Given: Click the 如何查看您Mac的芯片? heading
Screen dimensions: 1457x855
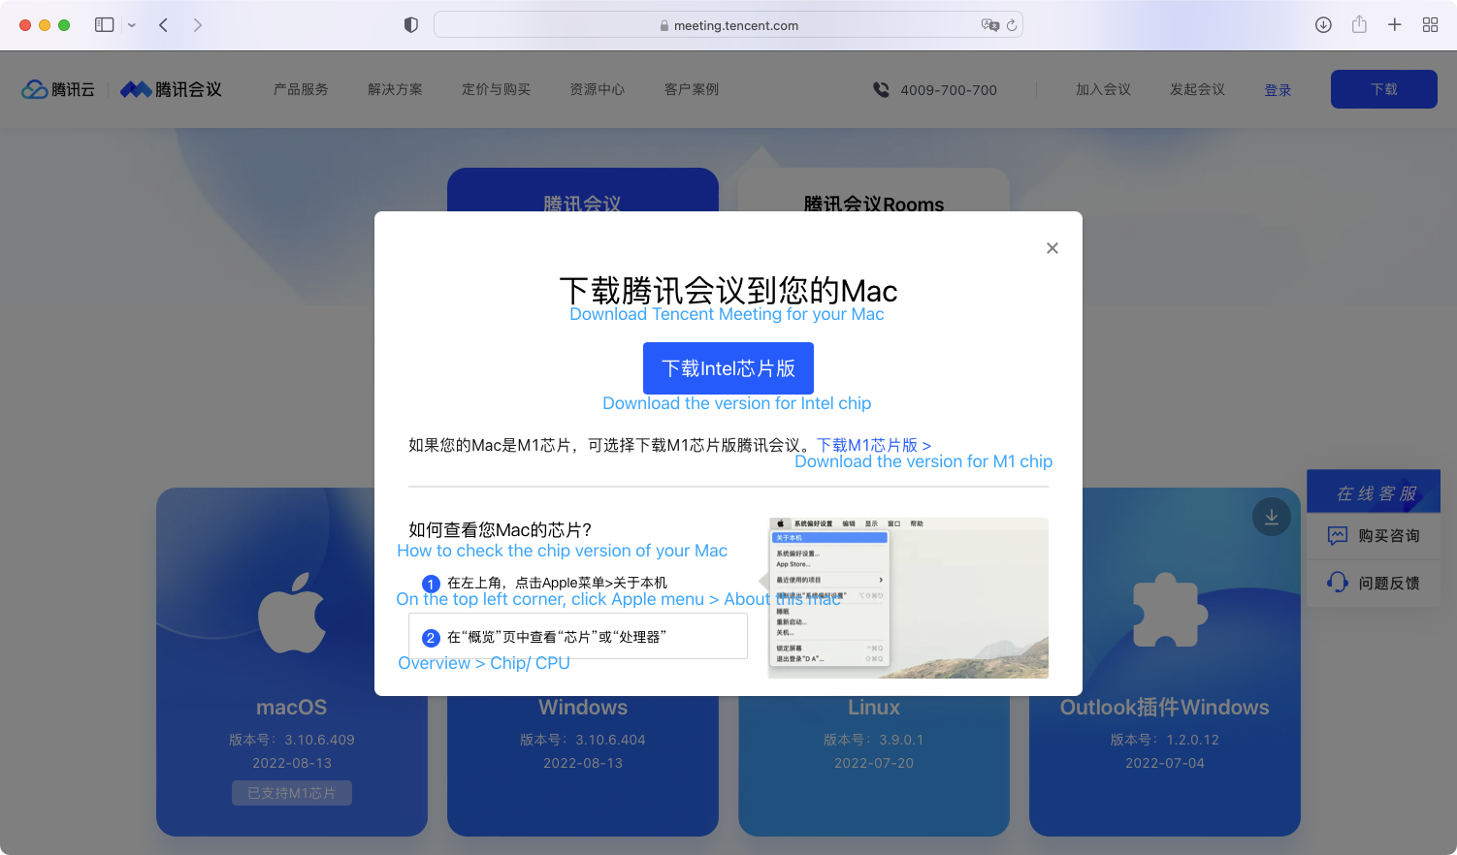Looking at the screenshot, I should tap(501, 529).
